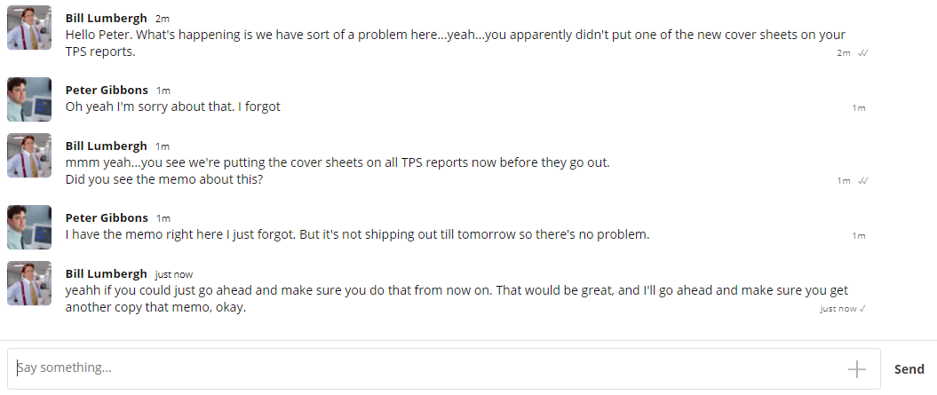Send the message with Send button

pyautogui.click(x=909, y=369)
